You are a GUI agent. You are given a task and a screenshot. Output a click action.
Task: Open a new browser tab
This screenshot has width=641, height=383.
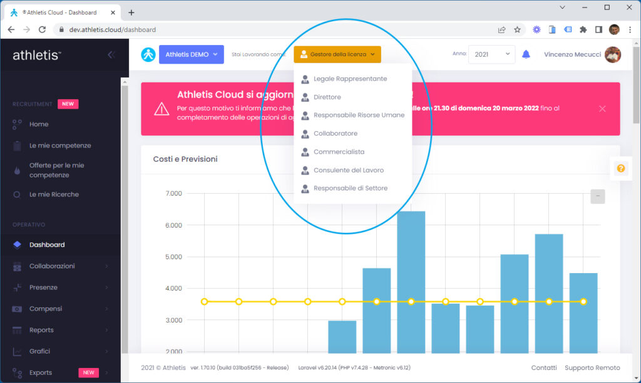point(131,12)
